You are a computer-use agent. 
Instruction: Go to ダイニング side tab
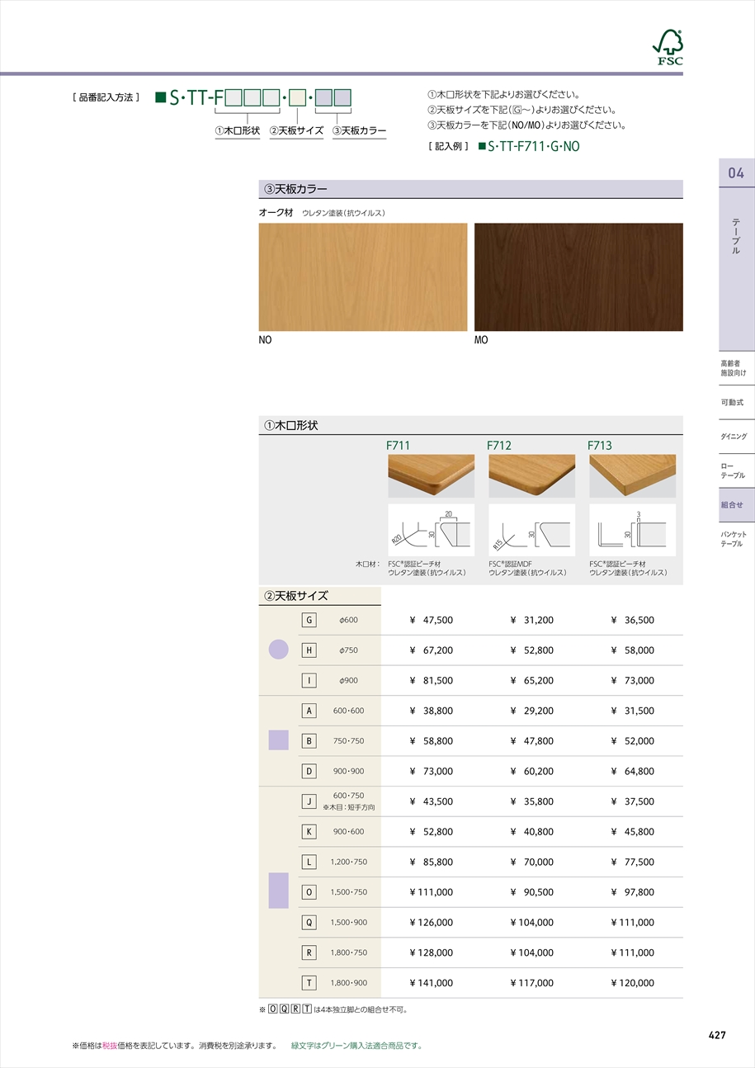[x=737, y=436]
